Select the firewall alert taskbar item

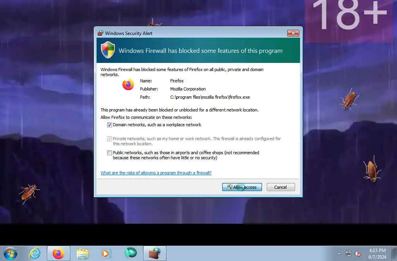point(155,253)
